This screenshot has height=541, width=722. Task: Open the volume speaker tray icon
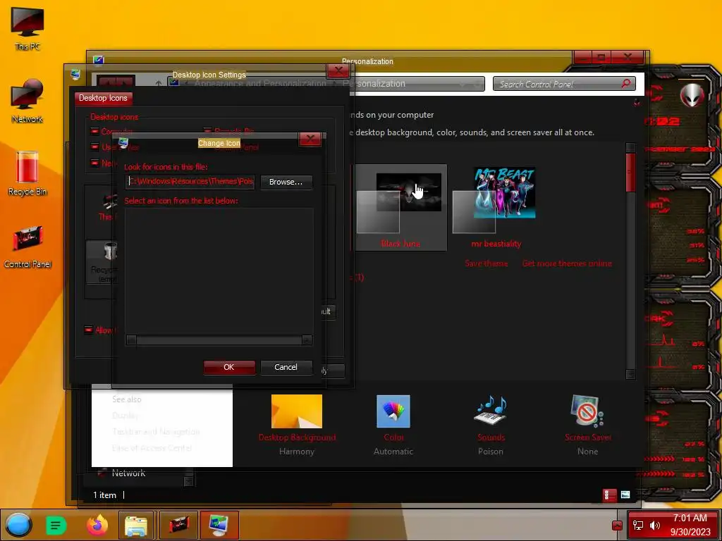click(654, 526)
